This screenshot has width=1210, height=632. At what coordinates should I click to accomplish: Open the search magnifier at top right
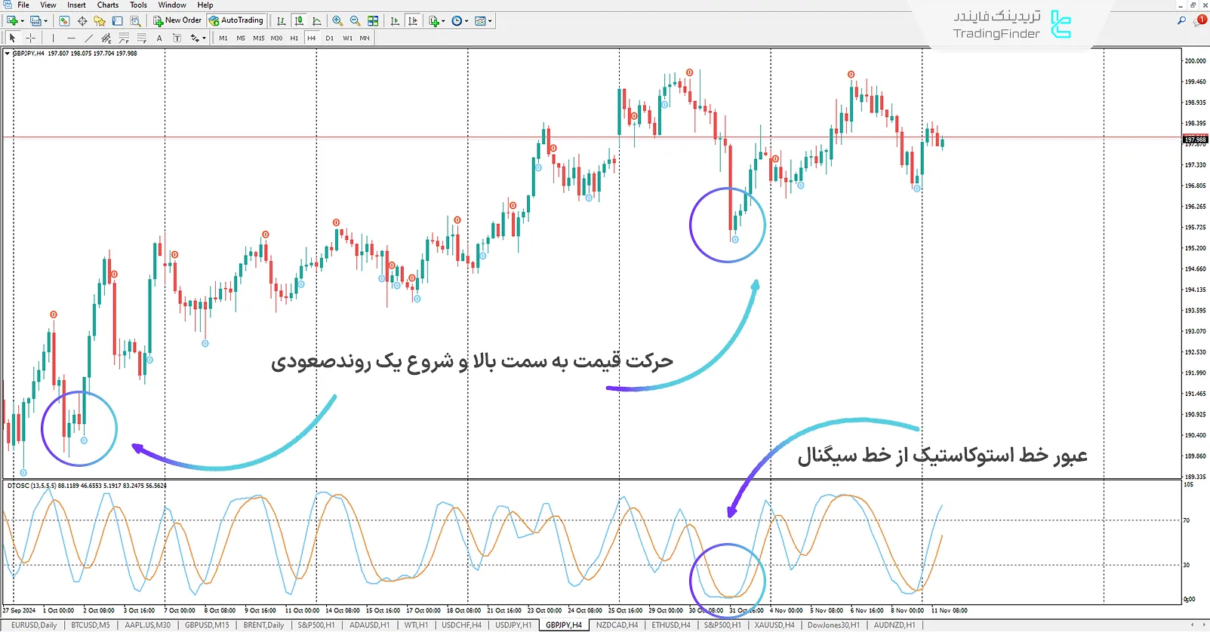pos(1181,21)
